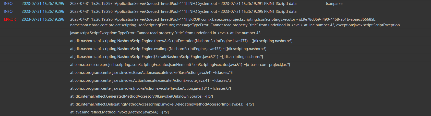
Task: Select the javax.script.ScriptException TypeError line
Action: [x=165, y=33]
